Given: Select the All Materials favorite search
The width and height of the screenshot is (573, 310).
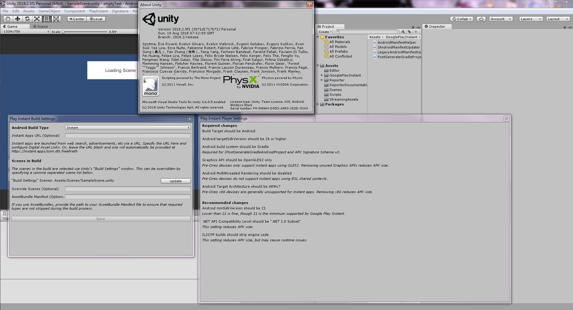Looking at the screenshot, I should pos(340,42).
